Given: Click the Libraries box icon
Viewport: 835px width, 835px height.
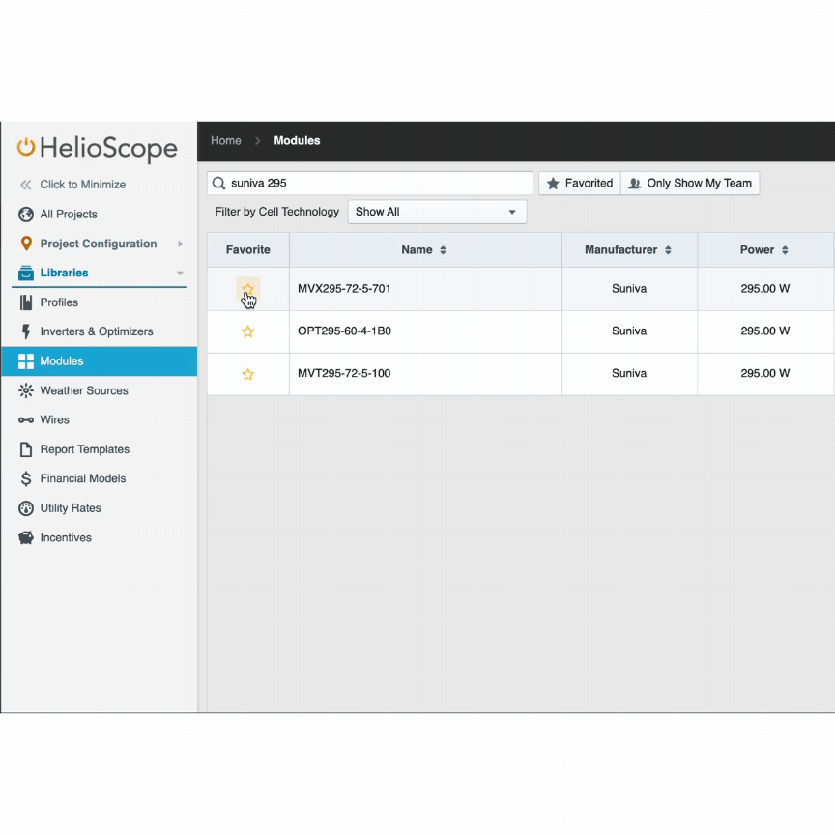Looking at the screenshot, I should point(25,273).
